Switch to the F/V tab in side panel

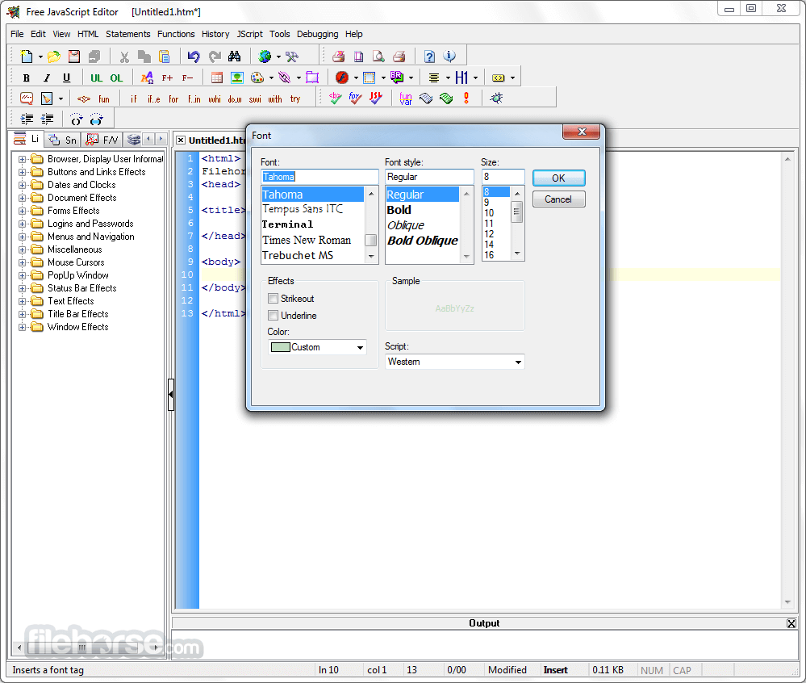click(x=102, y=140)
